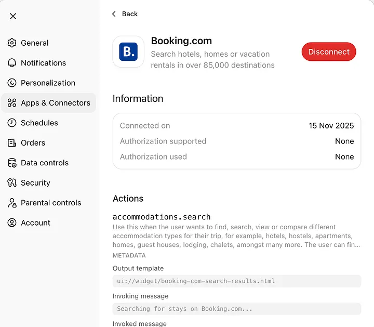Click the METADATA label
The height and width of the screenshot is (327, 374).
pos(129,256)
